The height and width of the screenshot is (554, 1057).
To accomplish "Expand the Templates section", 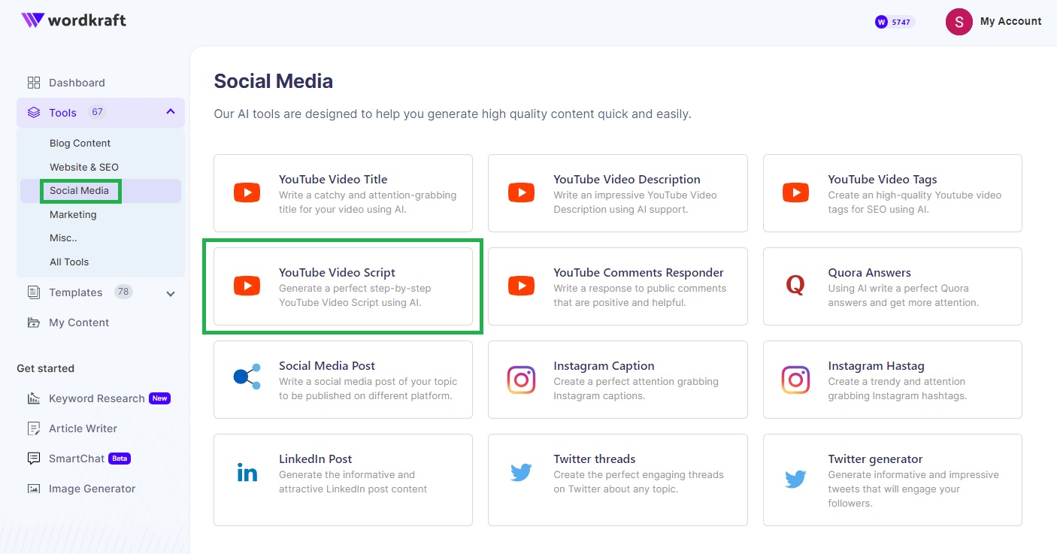I will tap(170, 292).
